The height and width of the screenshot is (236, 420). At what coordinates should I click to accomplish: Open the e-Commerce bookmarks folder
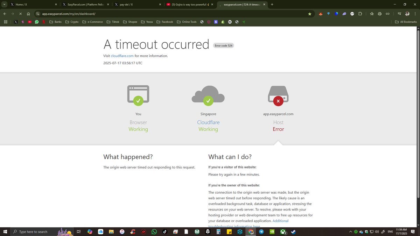(x=92, y=22)
